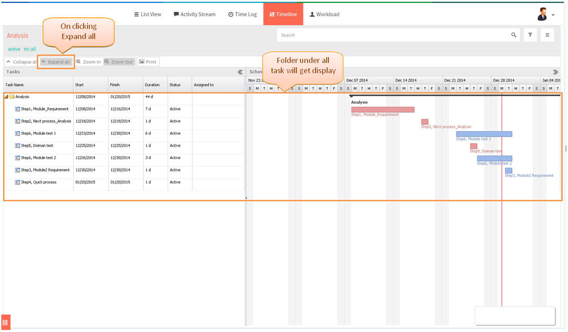Open the hamburger options menu
Image resolution: width=568 pixels, height=332 pixels.
click(548, 35)
